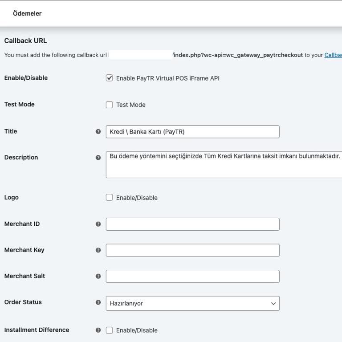Click Order Status help icon
This screenshot has height=342, width=342.
click(98, 302)
